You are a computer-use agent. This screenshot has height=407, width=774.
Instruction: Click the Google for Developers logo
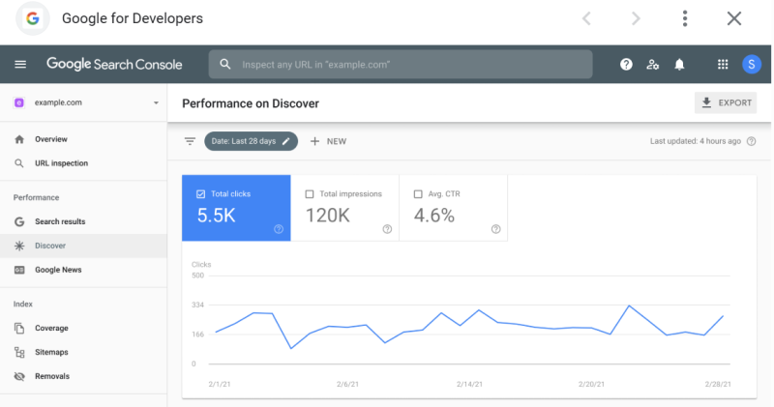(33, 18)
